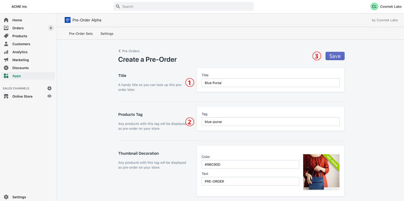404x201 pixels.
Task: Click the Pre-Order Alpha app logo
Action: pos(68,20)
